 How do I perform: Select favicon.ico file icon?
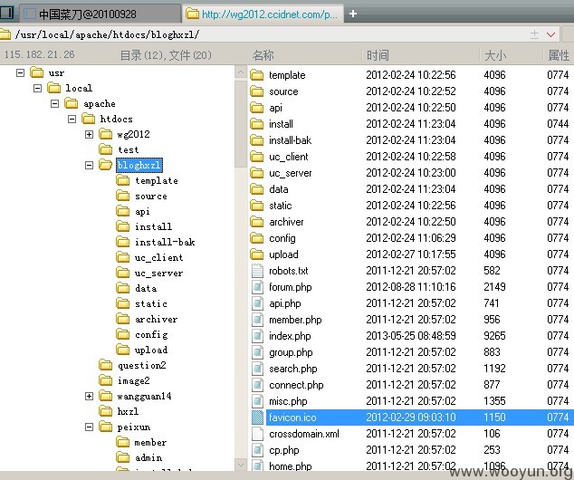(x=257, y=418)
